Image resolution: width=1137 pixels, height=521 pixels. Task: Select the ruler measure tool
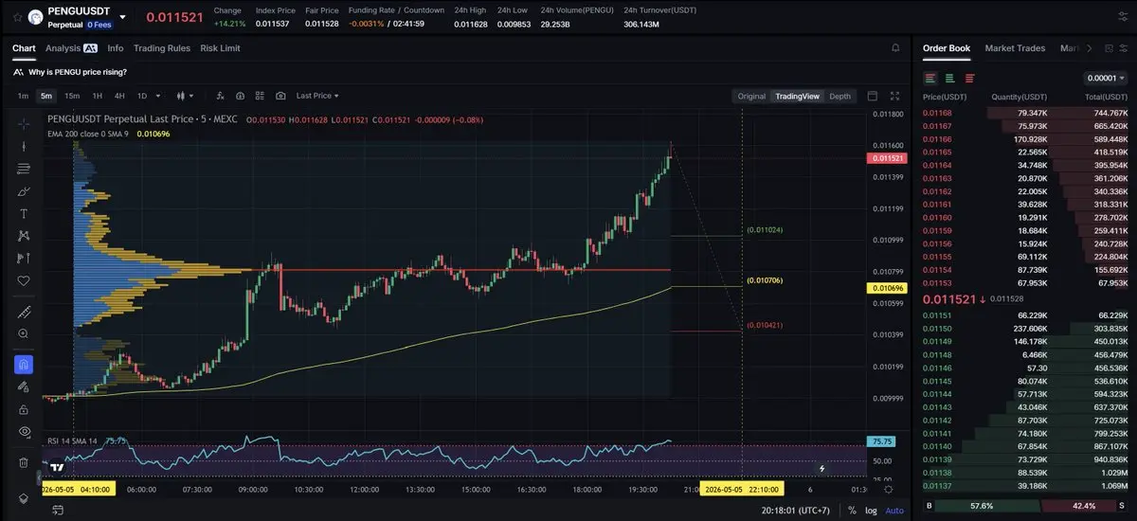tap(24, 312)
